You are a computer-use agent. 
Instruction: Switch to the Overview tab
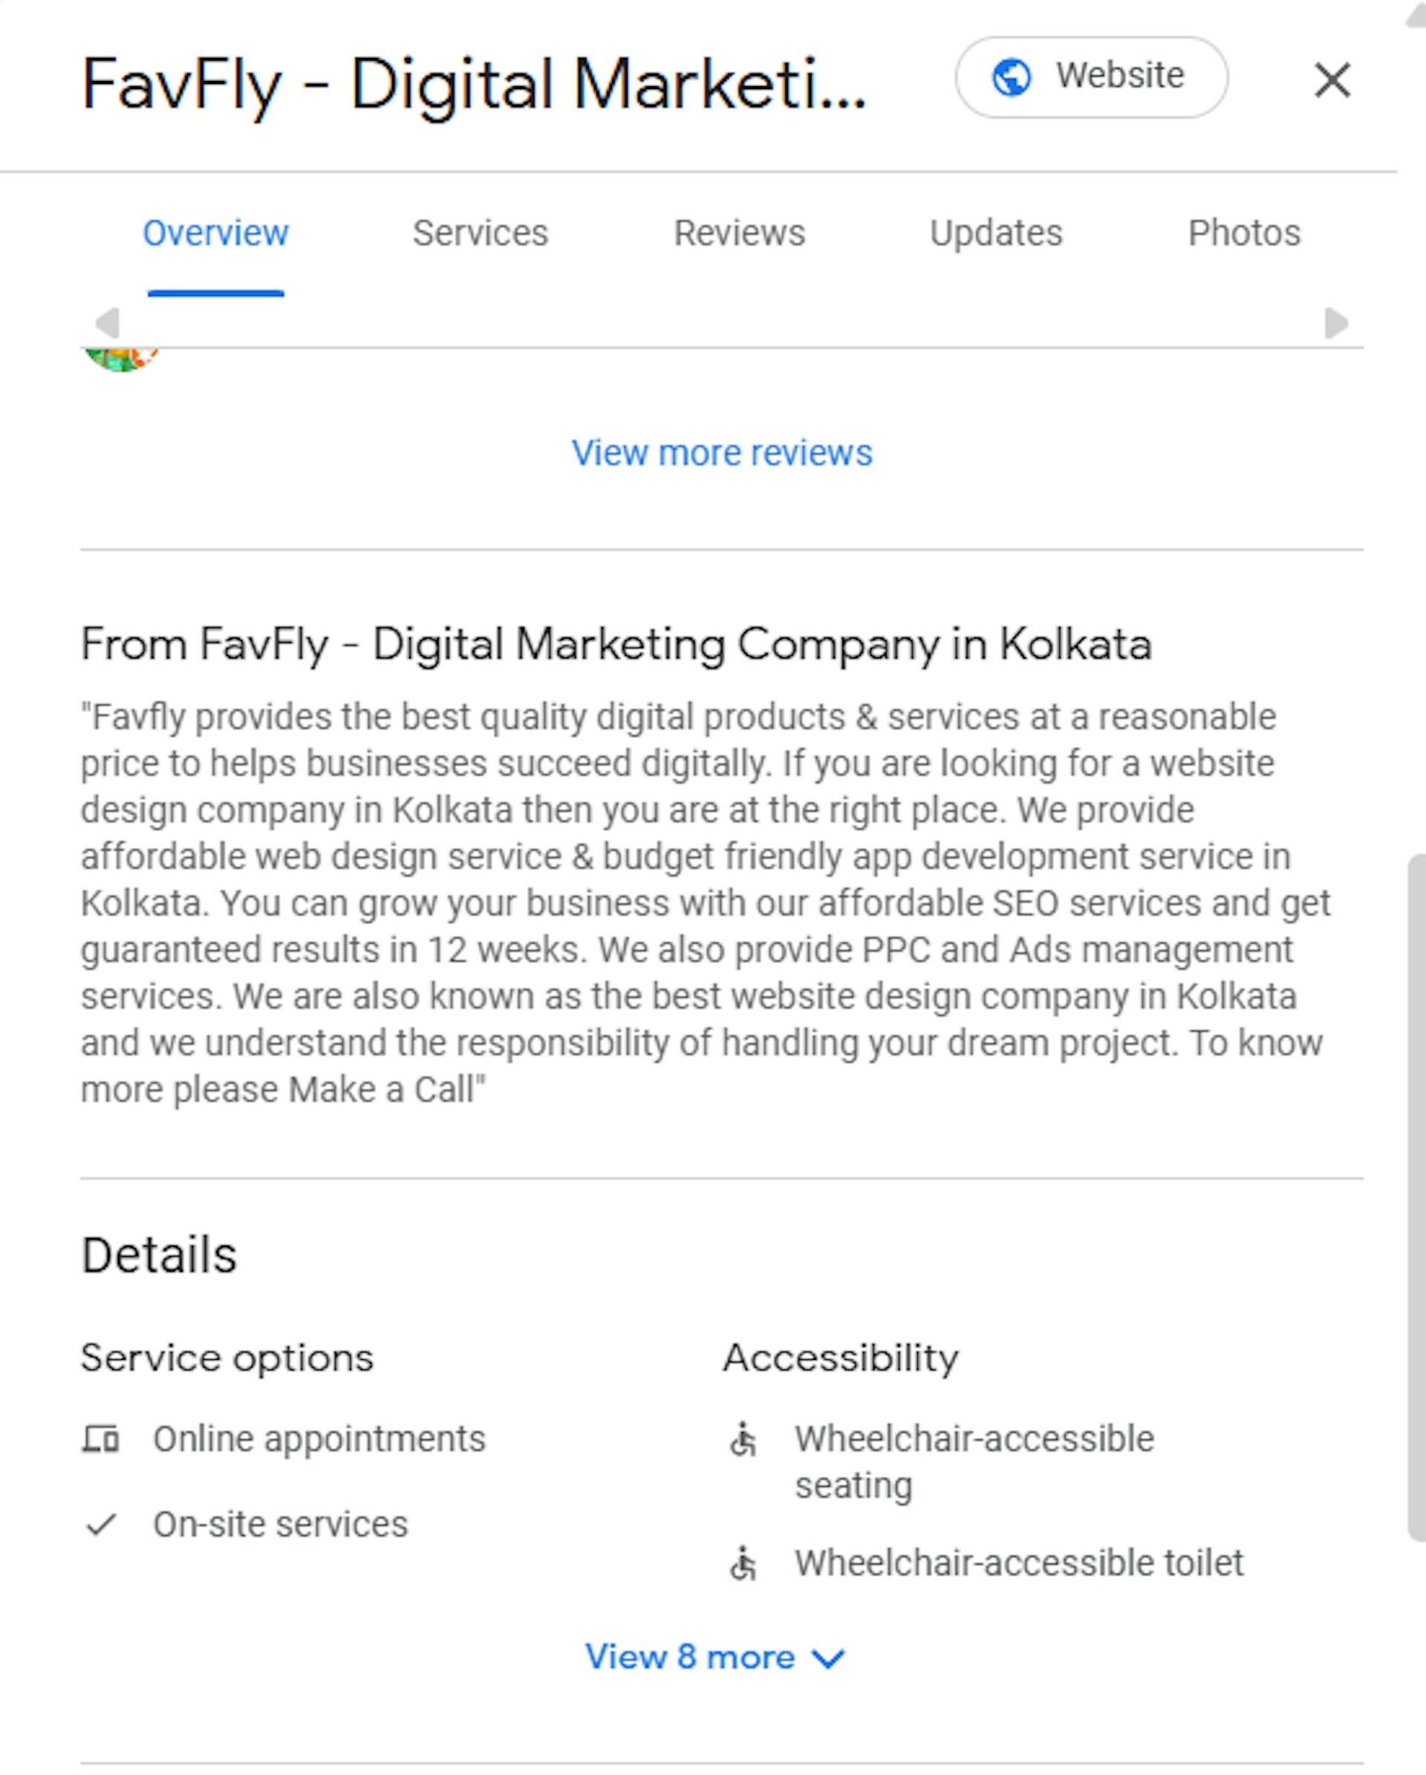215,234
